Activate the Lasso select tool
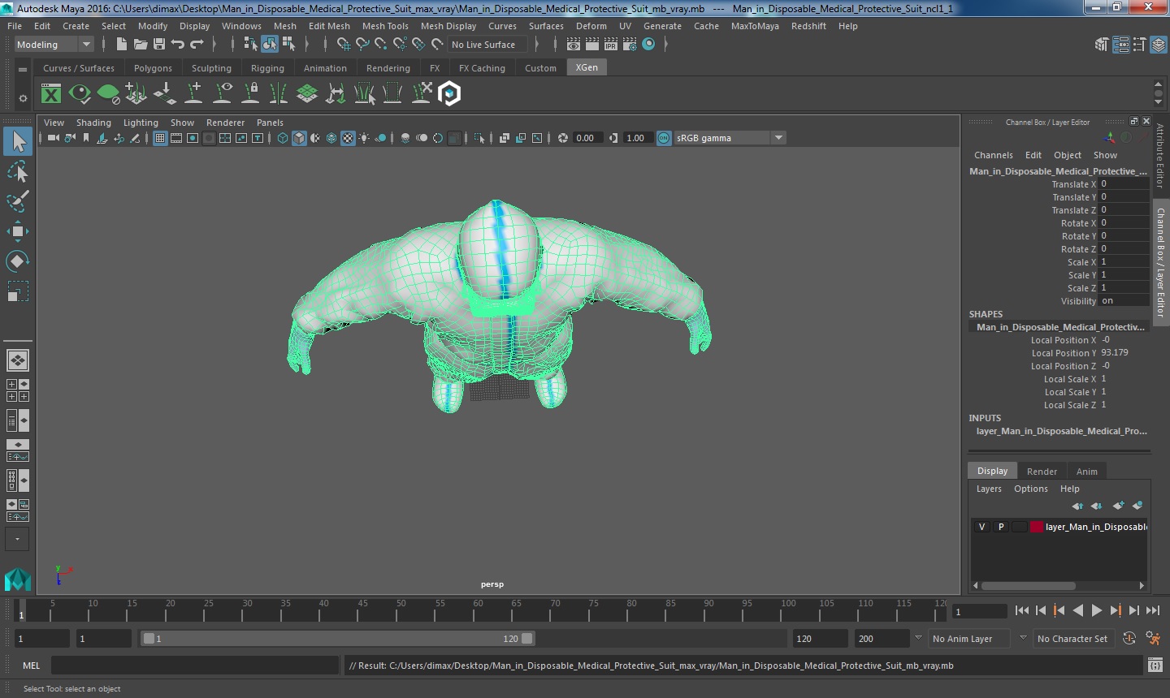The width and height of the screenshot is (1170, 698). coord(18,171)
